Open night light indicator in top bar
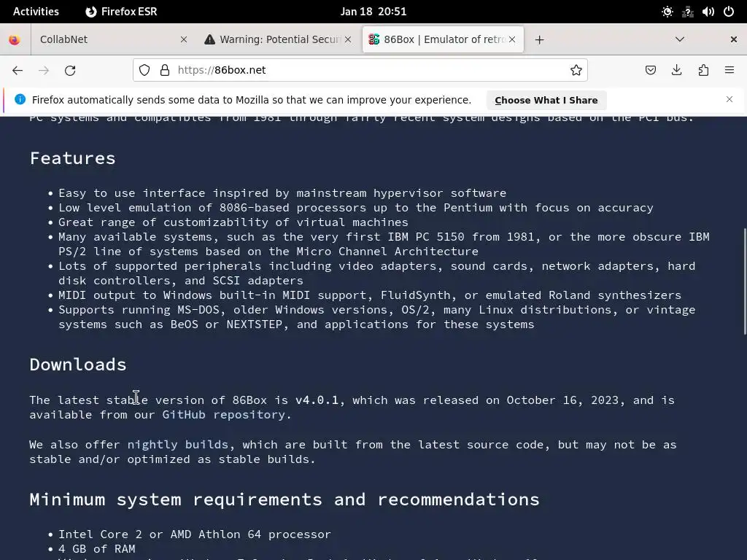Image resolution: width=747 pixels, height=560 pixels. tap(667, 12)
